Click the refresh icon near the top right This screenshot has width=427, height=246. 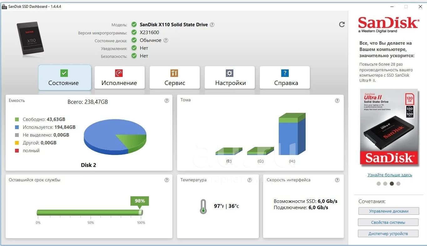[x=342, y=24]
